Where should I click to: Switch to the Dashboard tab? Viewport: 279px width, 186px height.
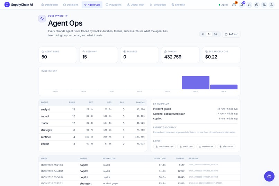tap(49, 5)
